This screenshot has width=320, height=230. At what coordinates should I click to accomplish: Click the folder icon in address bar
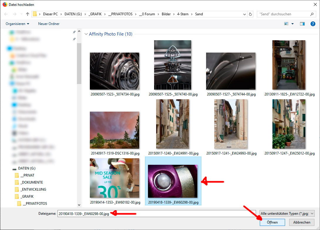[35, 14]
